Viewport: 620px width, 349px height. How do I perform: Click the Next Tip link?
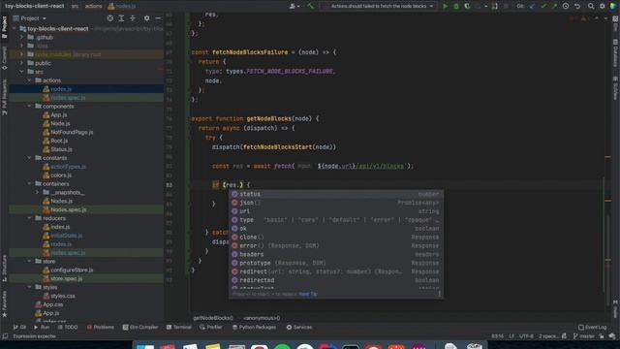click(x=308, y=294)
